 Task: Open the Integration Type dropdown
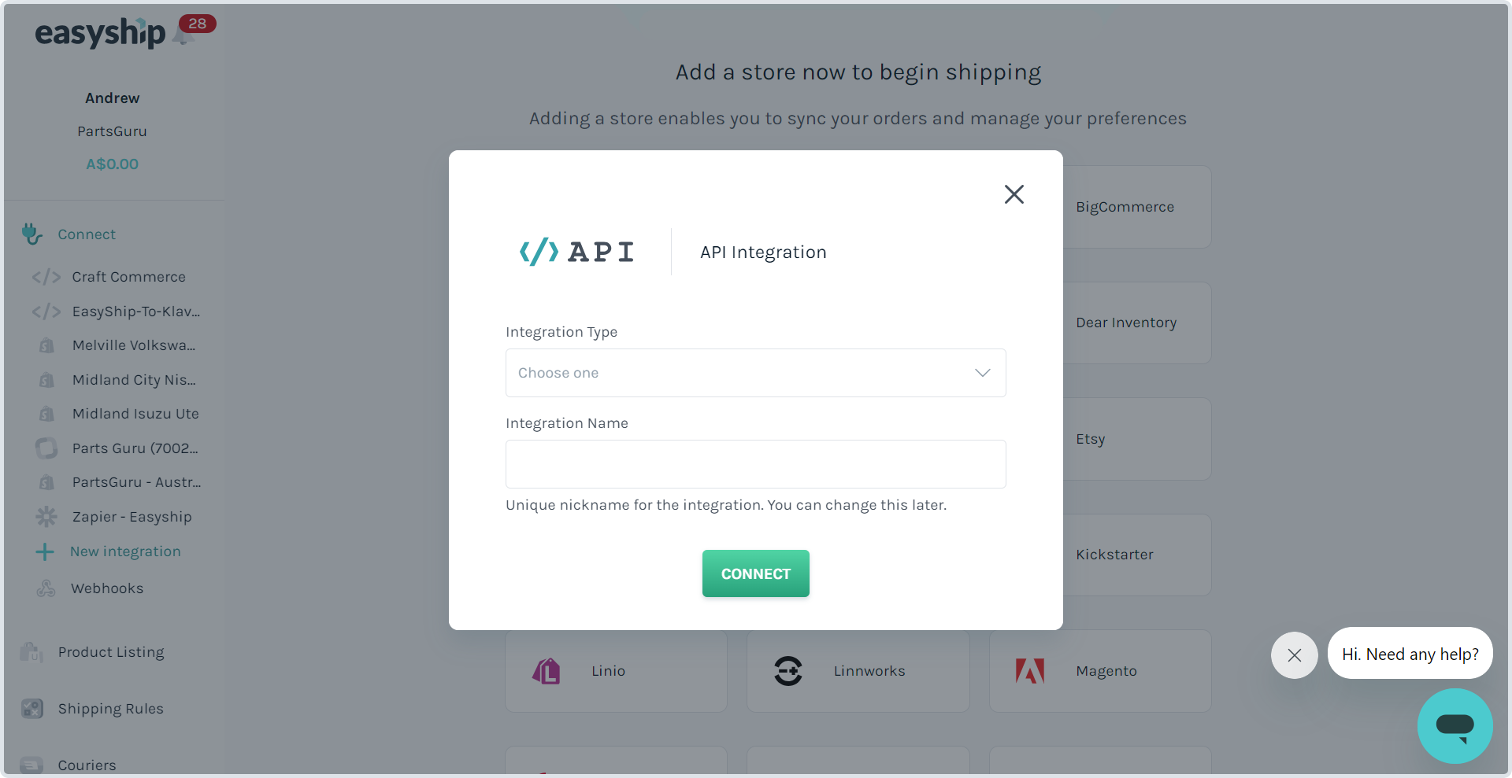coord(755,373)
